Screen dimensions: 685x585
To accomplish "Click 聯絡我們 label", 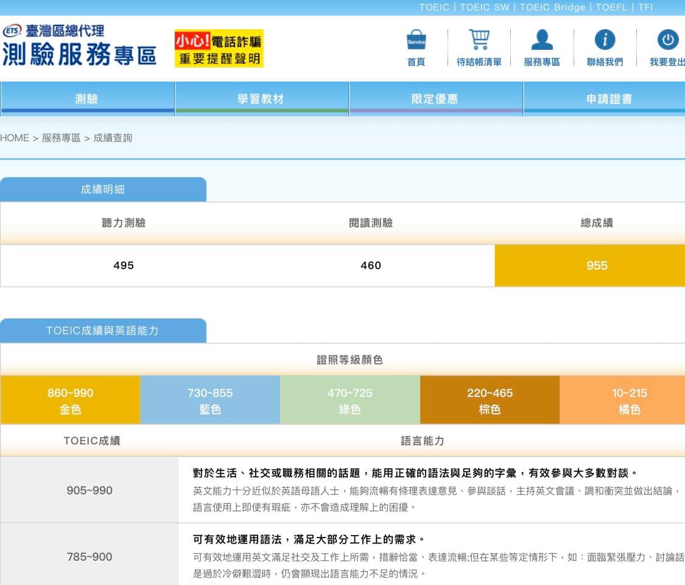I will coord(605,62).
